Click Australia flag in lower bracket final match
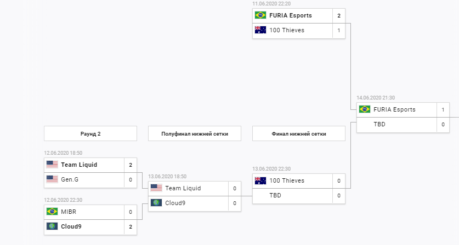The height and width of the screenshot is (245, 459). (x=260, y=180)
